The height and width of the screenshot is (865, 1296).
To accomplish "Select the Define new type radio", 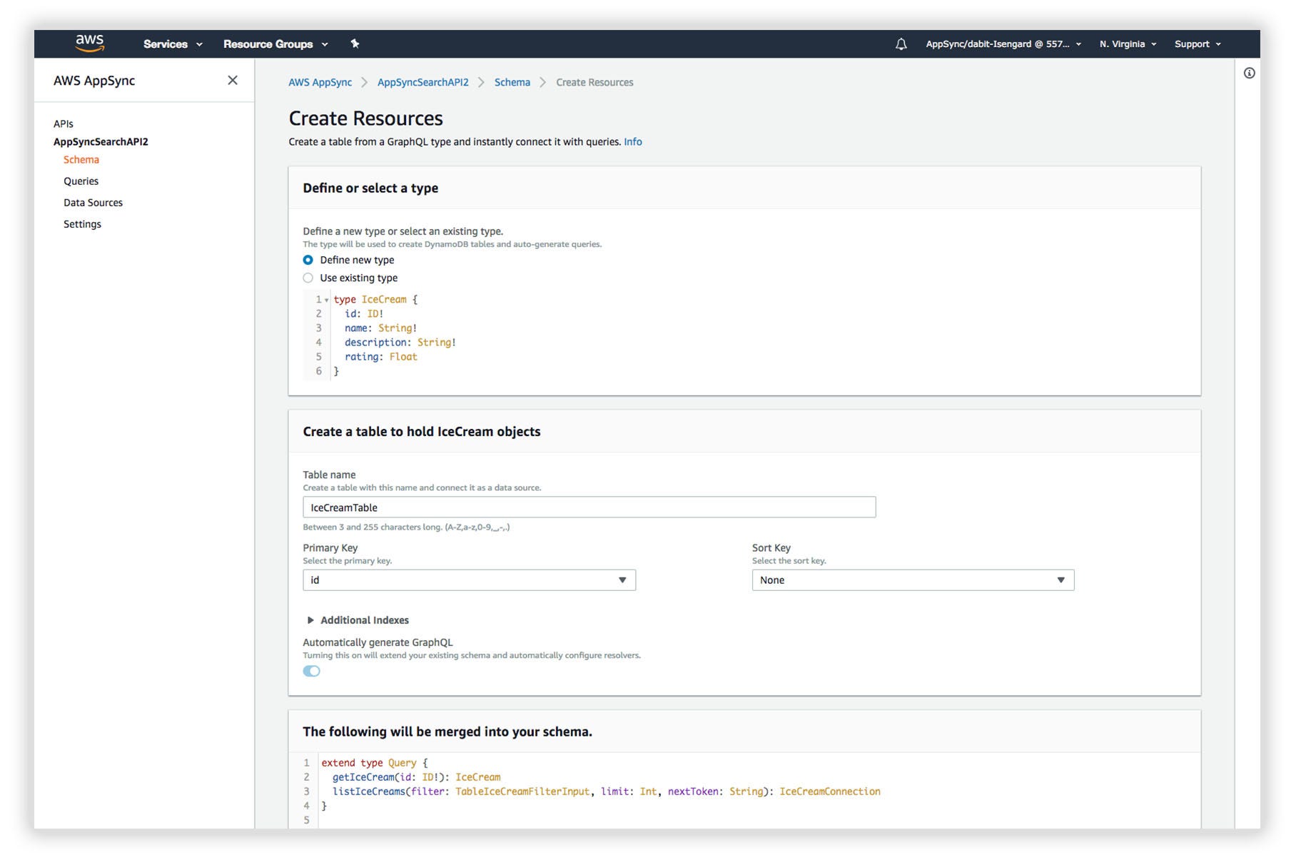I will pyautogui.click(x=308, y=260).
